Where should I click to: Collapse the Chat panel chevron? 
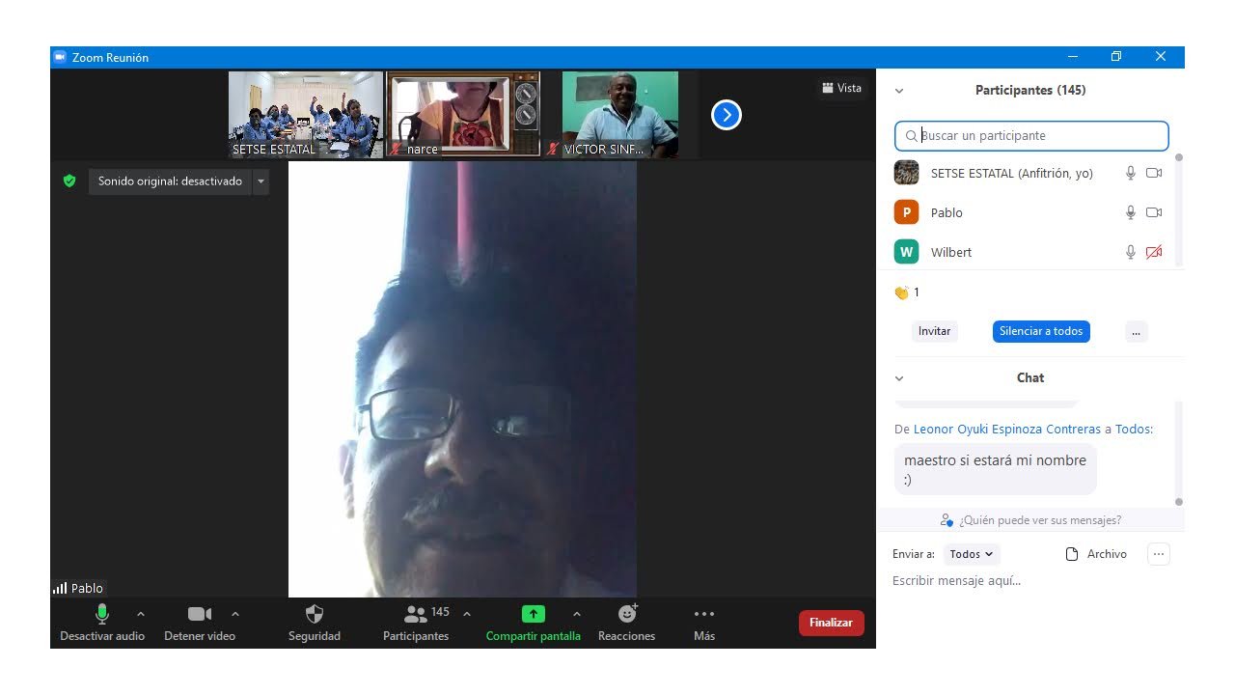(899, 378)
